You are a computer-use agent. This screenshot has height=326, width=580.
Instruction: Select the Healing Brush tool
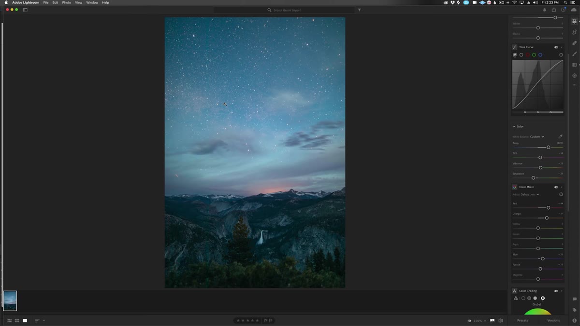coord(574,43)
